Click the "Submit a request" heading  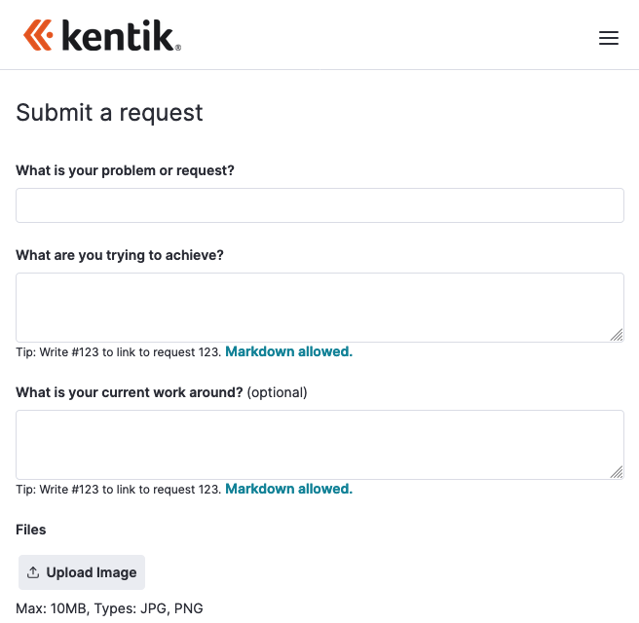coord(109,112)
